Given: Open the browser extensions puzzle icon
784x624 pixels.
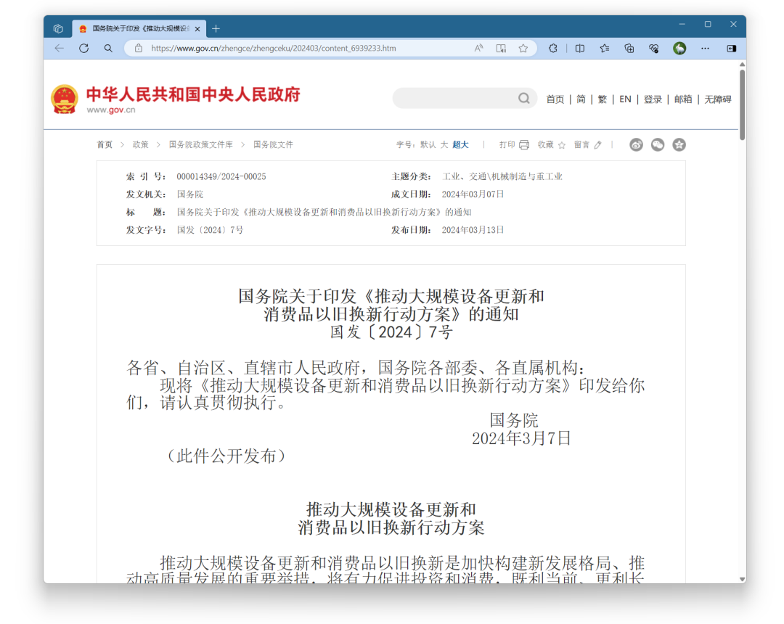Looking at the screenshot, I should [553, 49].
